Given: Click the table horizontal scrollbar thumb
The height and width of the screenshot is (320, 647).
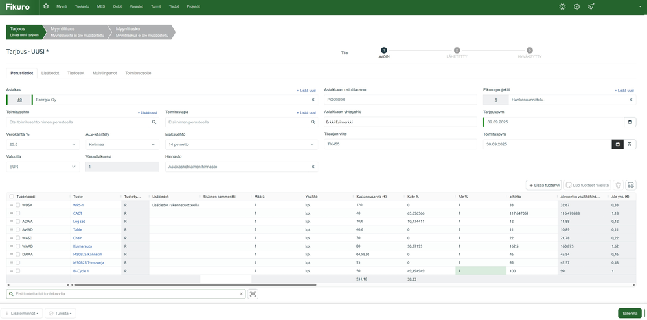Looking at the screenshot, I should pyautogui.click(x=195, y=284).
